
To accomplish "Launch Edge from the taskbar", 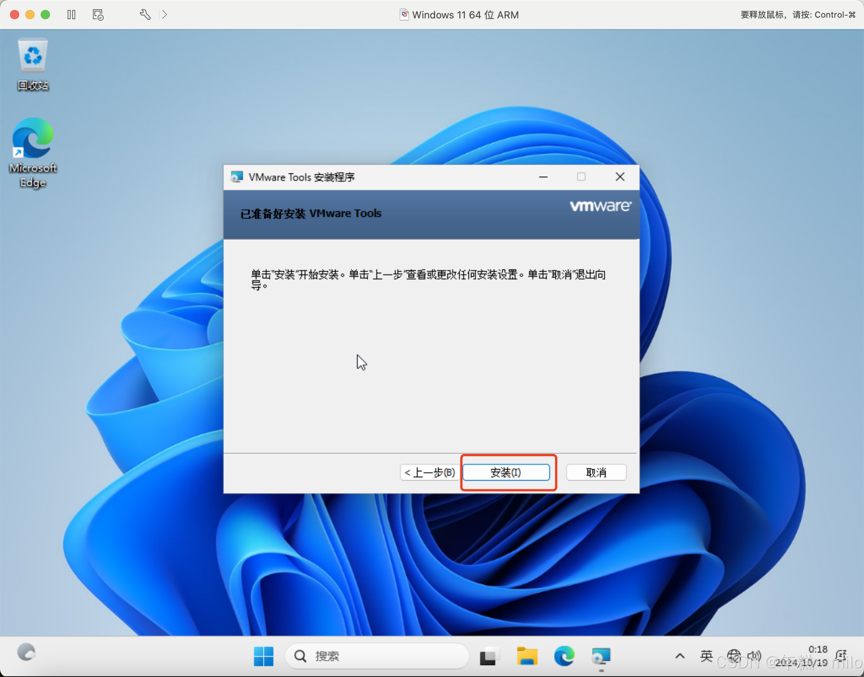I will pyautogui.click(x=564, y=656).
